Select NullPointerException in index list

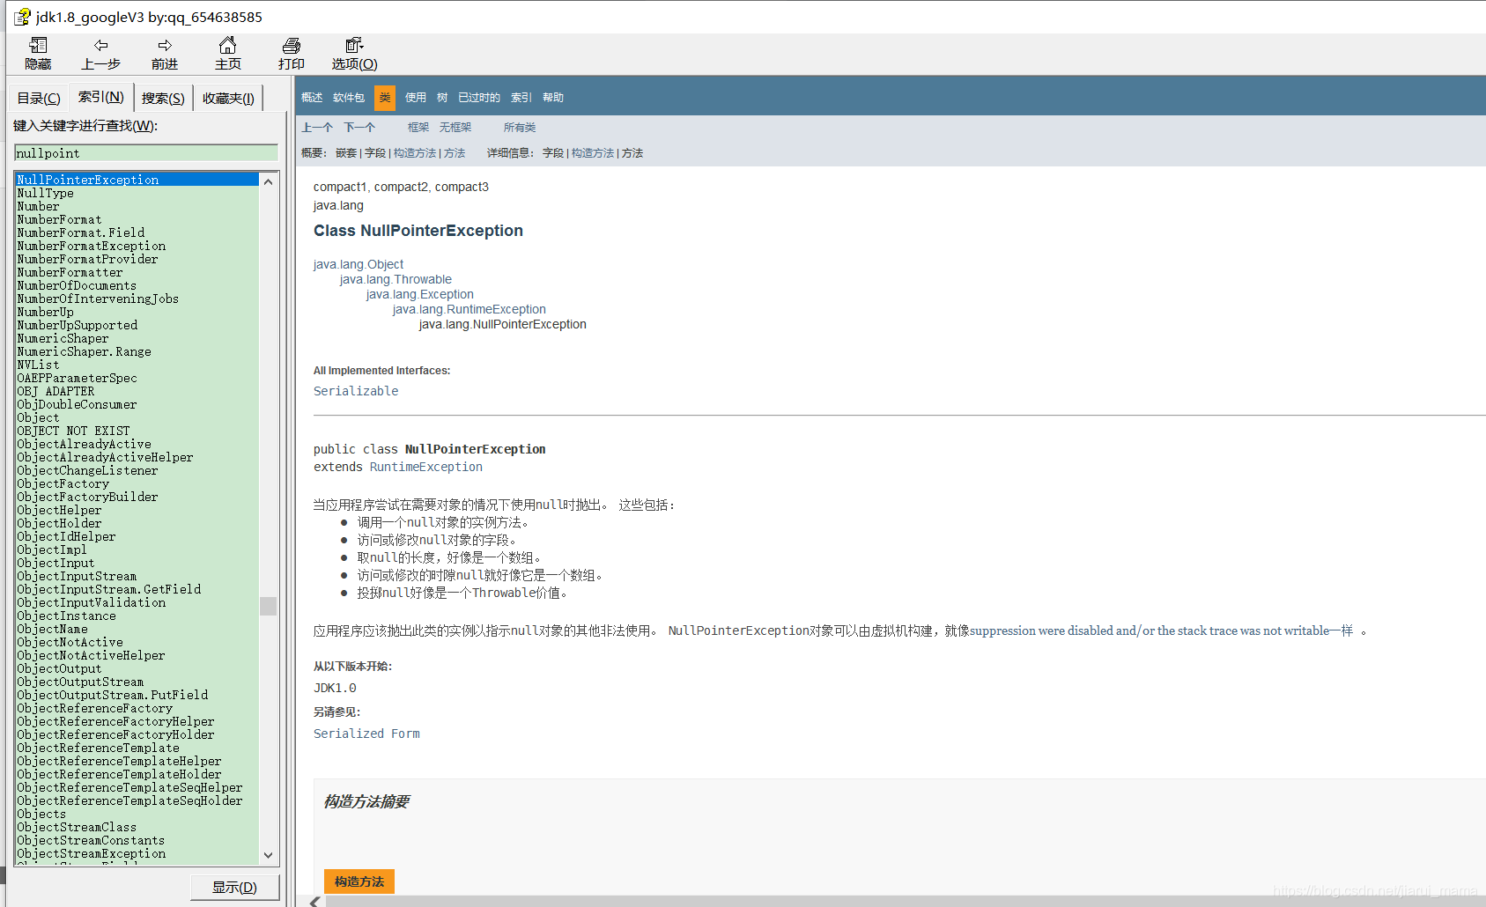(x=137, y=180)
